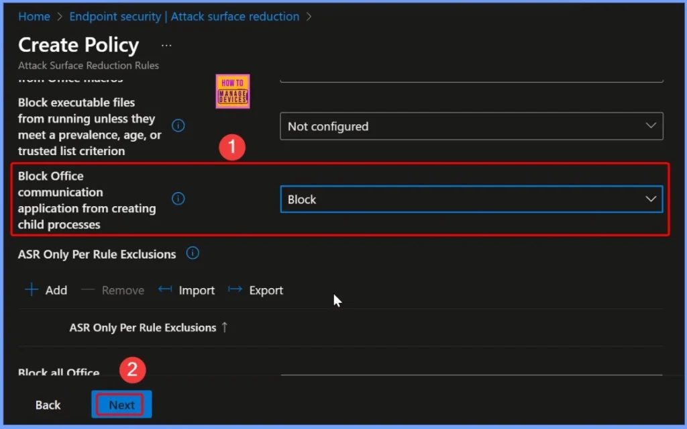
Task: Expand the Not configured dropdown
Action: pos(471,126)
